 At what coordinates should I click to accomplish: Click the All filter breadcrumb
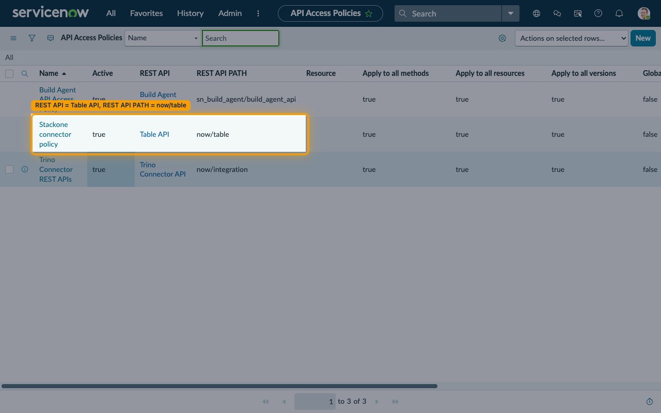click(9, 57)
